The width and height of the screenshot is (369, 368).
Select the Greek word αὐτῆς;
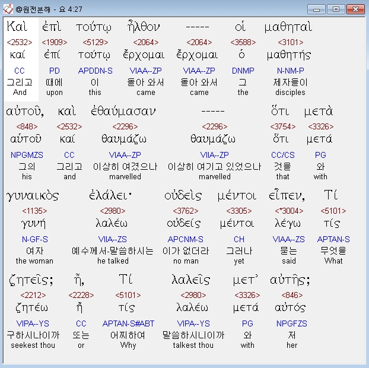click(290, 280)
